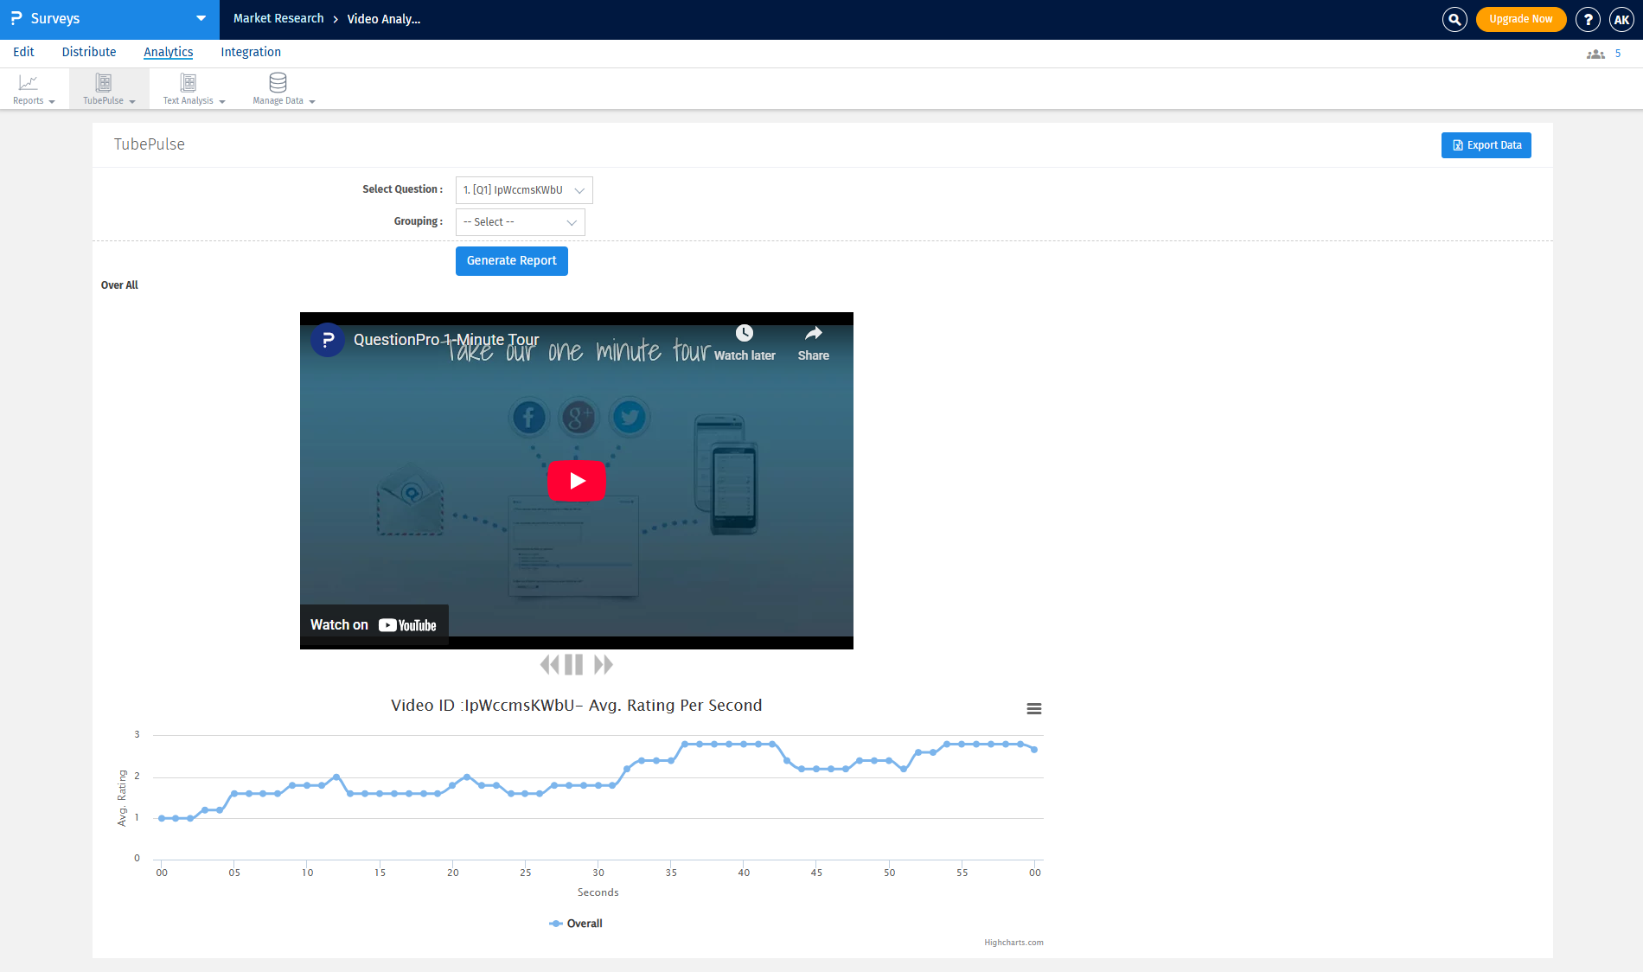This screenshot has width=1643, height=972.
Task: Play the YouTube video thumbnail
Action: coord(577,481)
